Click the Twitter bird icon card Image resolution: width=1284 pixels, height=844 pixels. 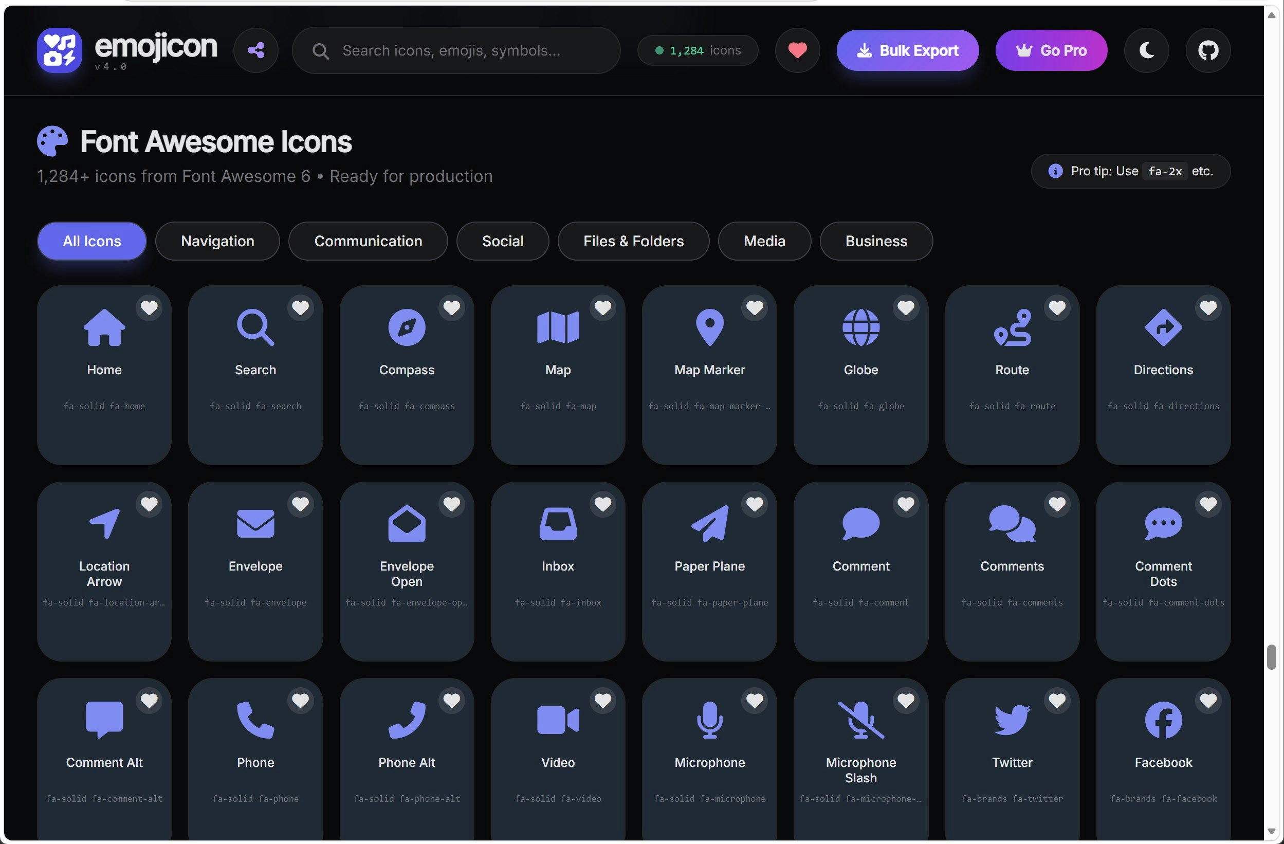click(x=1012, y=758)
